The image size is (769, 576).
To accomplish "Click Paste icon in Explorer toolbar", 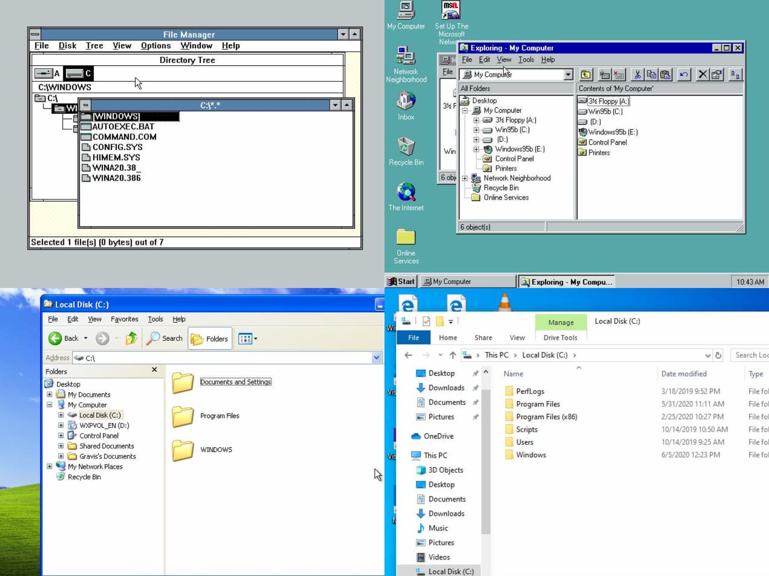I will (x=665, y=75).
